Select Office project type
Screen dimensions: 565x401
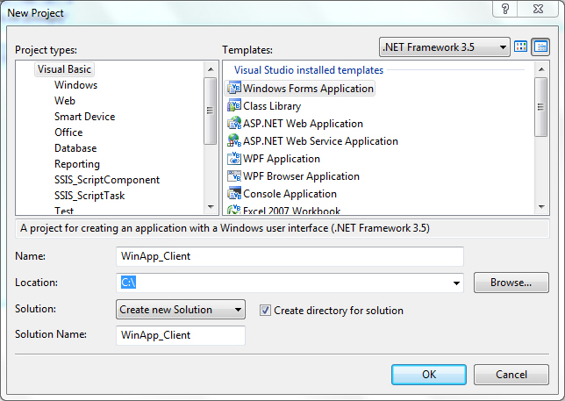[68, 132]
